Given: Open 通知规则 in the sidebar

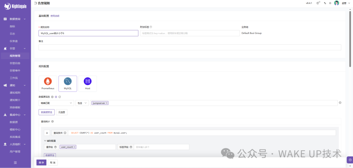Looking at the screenshot, I should pyautogui.click(x=15, y=93).
